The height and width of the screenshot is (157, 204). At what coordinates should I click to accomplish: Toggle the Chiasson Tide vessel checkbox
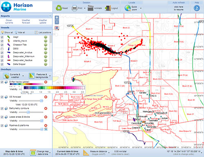pos(2,45)
